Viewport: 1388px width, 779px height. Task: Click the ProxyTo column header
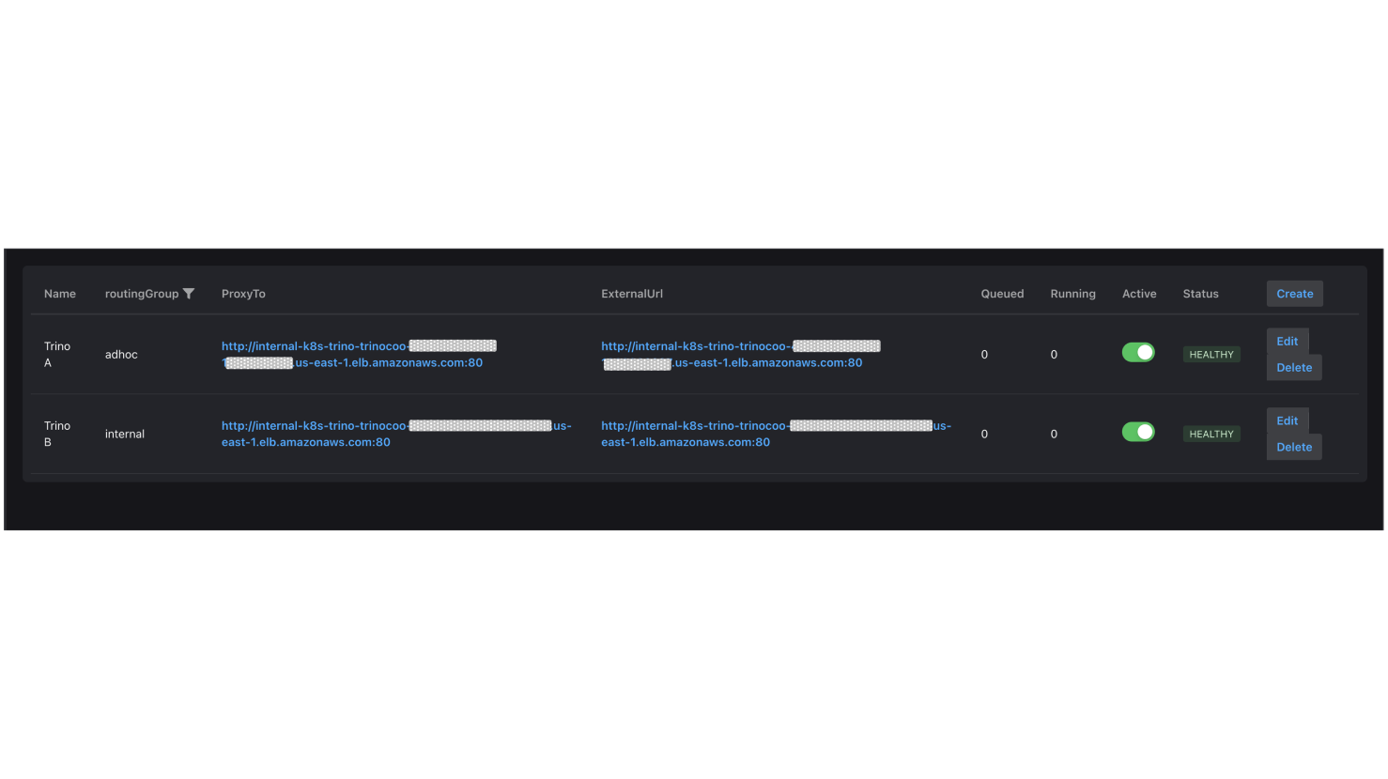243,294
